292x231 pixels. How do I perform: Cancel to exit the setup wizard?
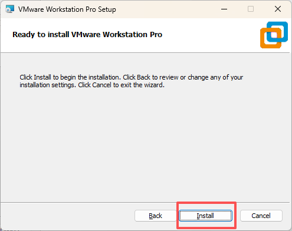point(261,216)
